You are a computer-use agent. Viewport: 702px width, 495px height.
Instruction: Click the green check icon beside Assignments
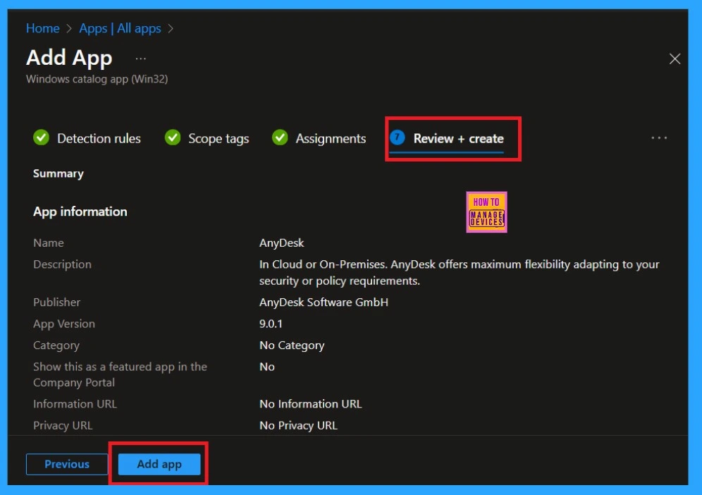[x=280, y=137]
